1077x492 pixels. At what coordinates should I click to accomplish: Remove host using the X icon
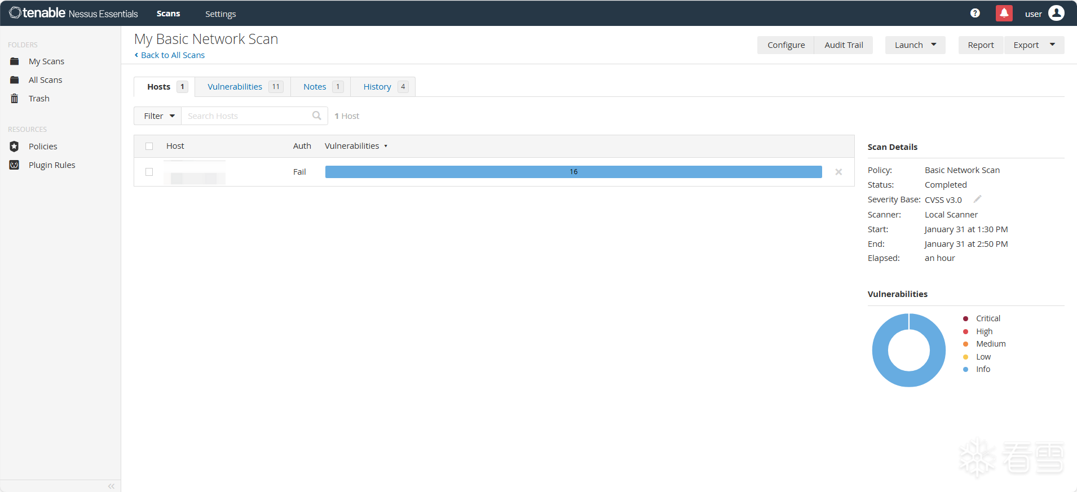point(838,172)
